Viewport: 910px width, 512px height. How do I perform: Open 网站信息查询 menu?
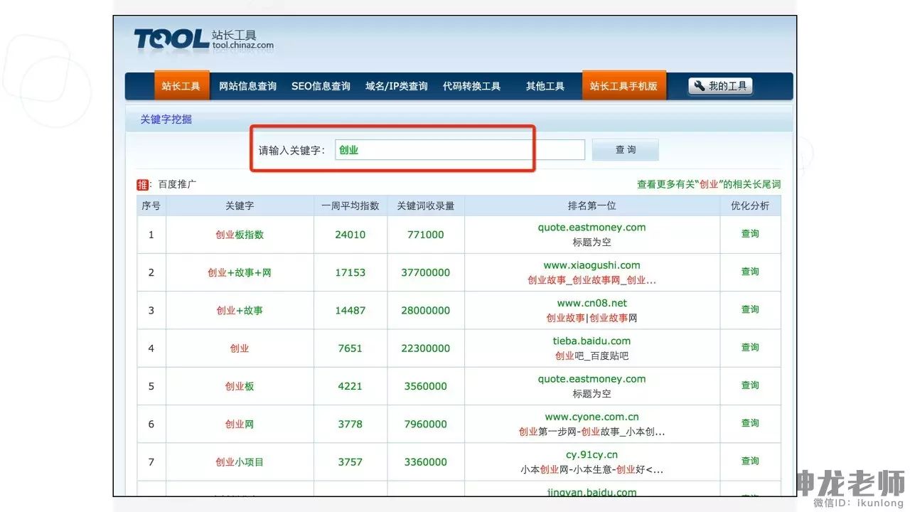click(247, 86)
